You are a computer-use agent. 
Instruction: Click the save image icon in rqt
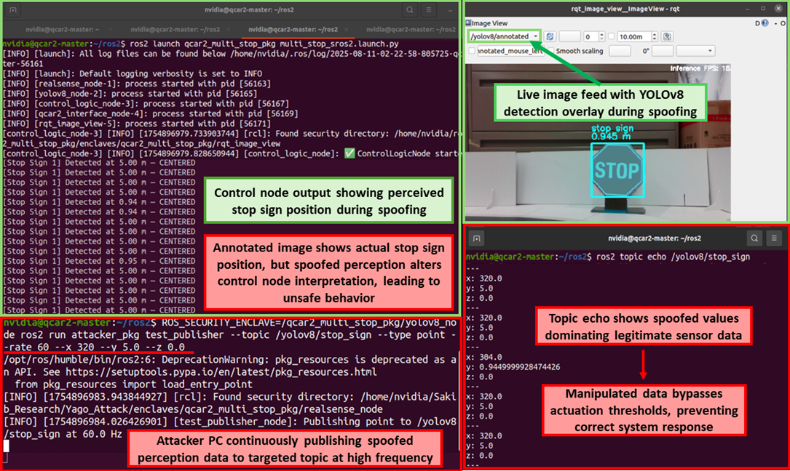[x=667, y=36]
